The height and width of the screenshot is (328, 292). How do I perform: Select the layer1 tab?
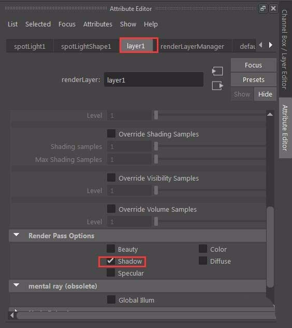click(136, 46)
